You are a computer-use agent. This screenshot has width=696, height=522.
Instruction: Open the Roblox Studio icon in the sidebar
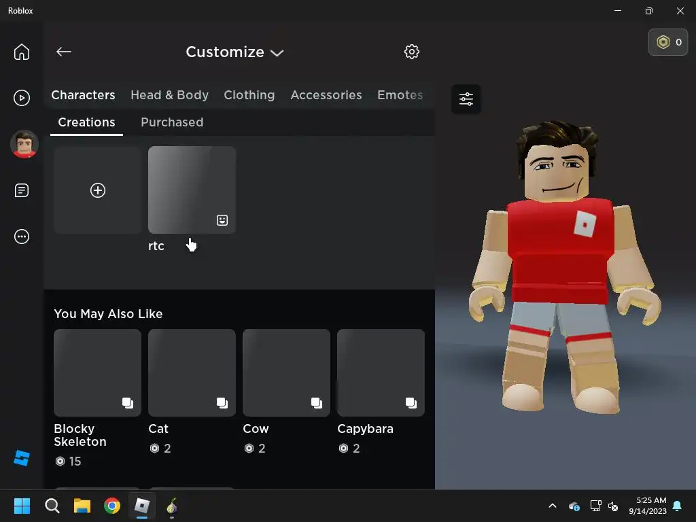coord(21,458)
